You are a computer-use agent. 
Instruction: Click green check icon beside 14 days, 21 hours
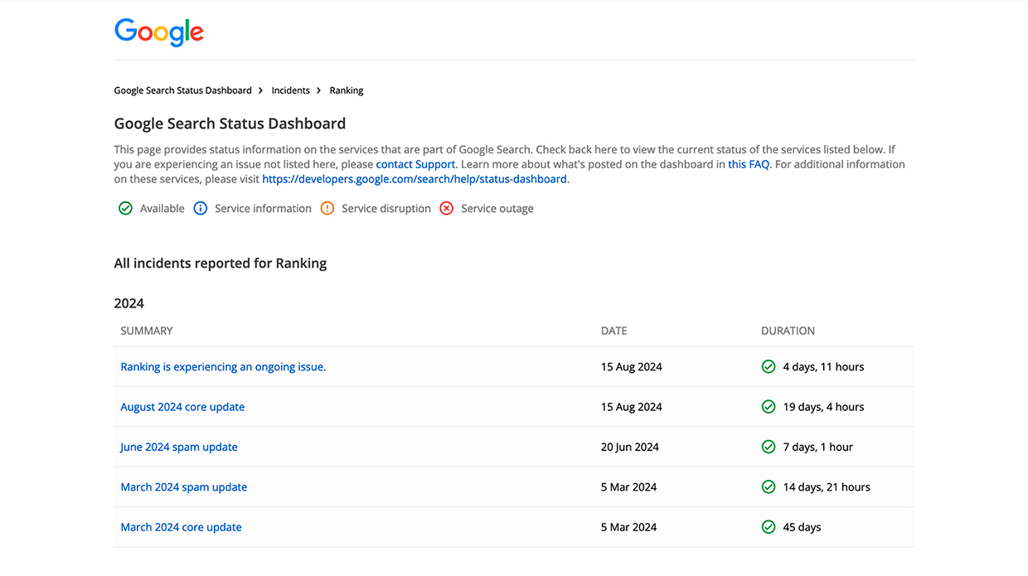769,487
